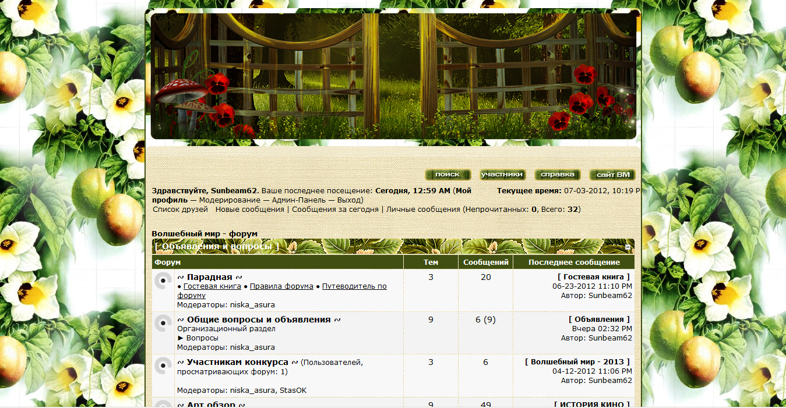Open Объявления и вопросы category title
Screen dimensions: 786x408
[217, 246]
